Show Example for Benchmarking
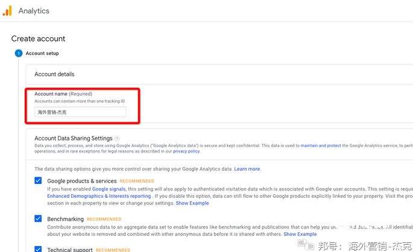 [300, 234]
